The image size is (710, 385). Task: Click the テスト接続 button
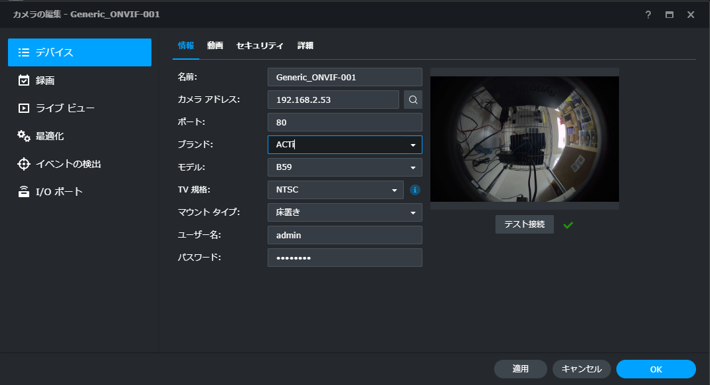(524, 224)
